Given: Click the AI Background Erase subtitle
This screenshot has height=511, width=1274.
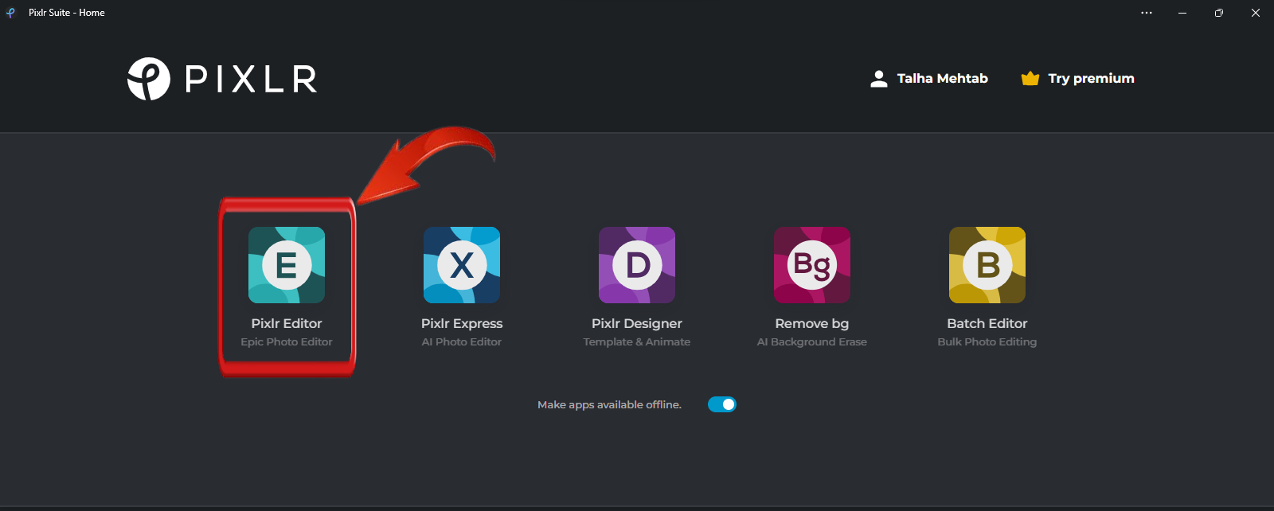Looking at the screenshot, I should (x=812, y=341).
